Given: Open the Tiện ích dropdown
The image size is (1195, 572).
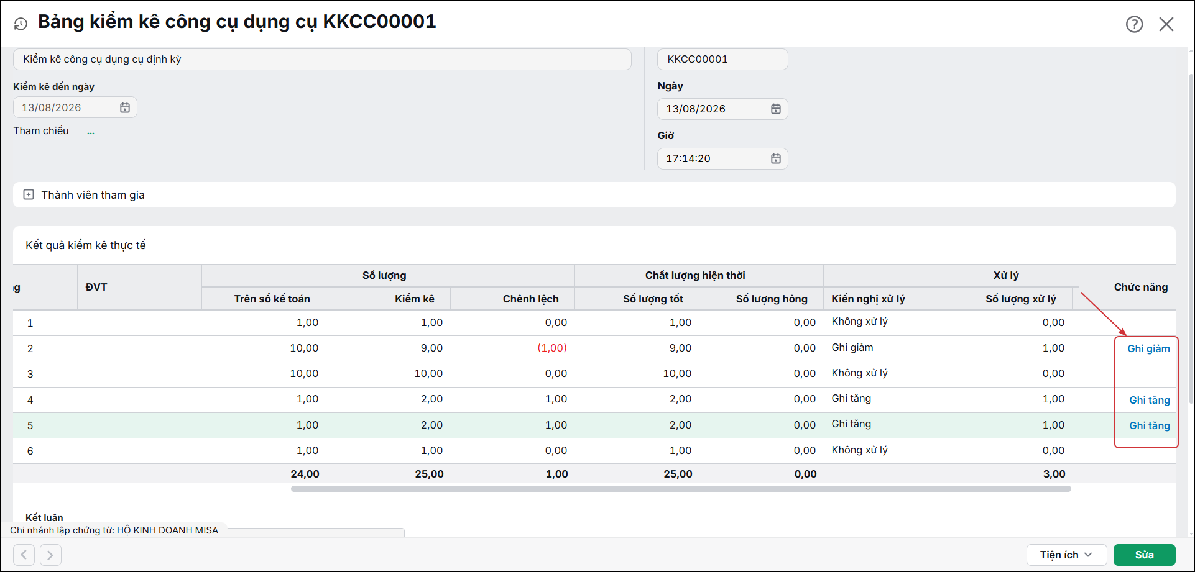Looking at the screenshot, I should 1066,555.
